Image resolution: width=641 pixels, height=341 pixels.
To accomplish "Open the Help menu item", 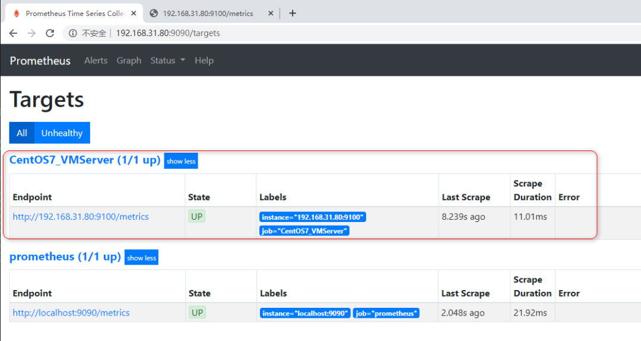I will (204, 60).
